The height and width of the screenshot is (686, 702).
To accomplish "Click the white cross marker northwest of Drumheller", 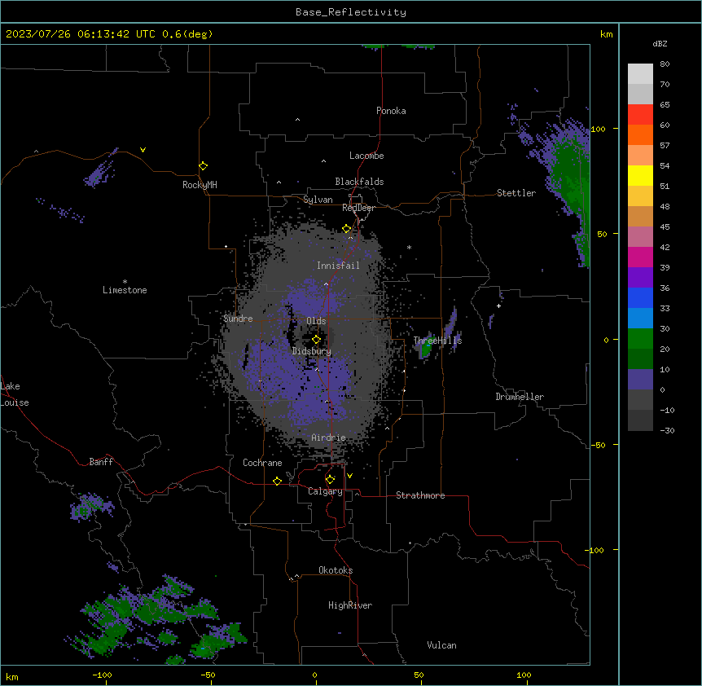I will tap(498, 306).
